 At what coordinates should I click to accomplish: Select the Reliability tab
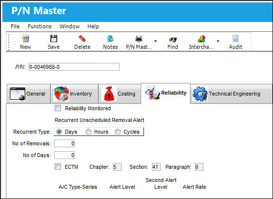[166, 93]
